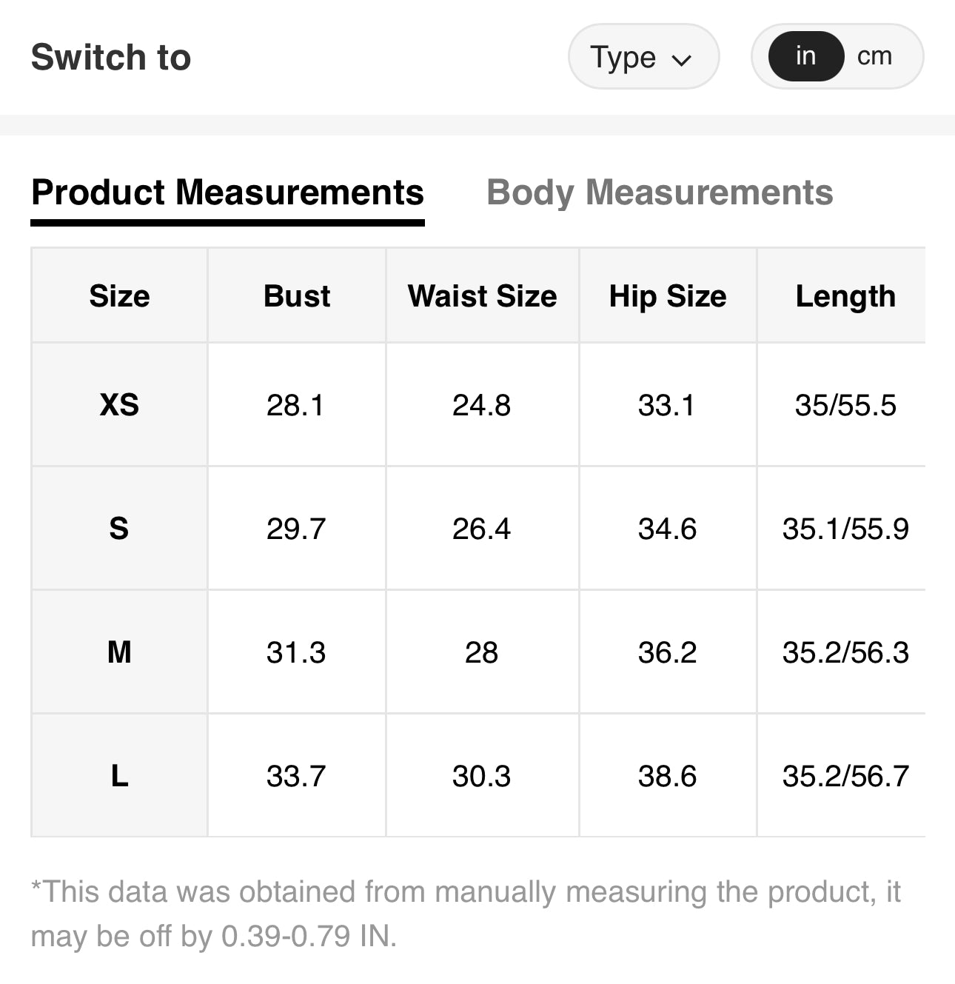Image resolution: width=955 pixels, height=984 pixels.
Task: Click the M waist value 28
Action: pyautogui.click(x=481, y=652)
